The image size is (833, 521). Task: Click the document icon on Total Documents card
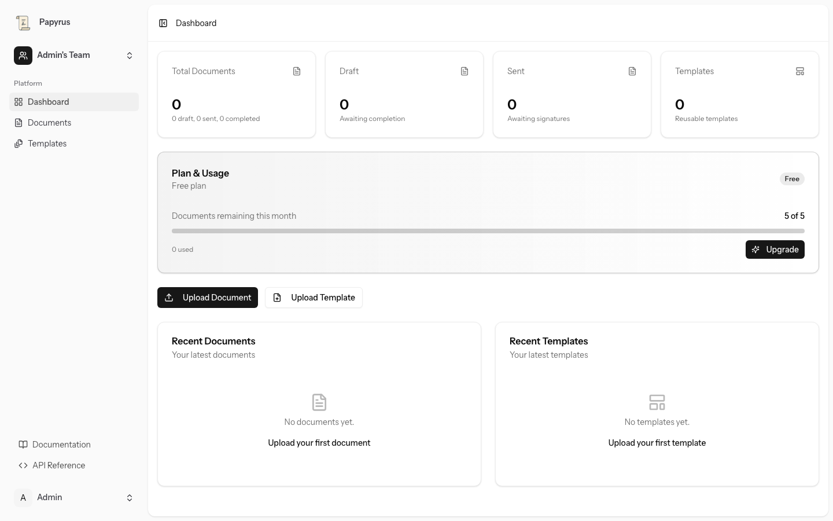pos(297,71)
